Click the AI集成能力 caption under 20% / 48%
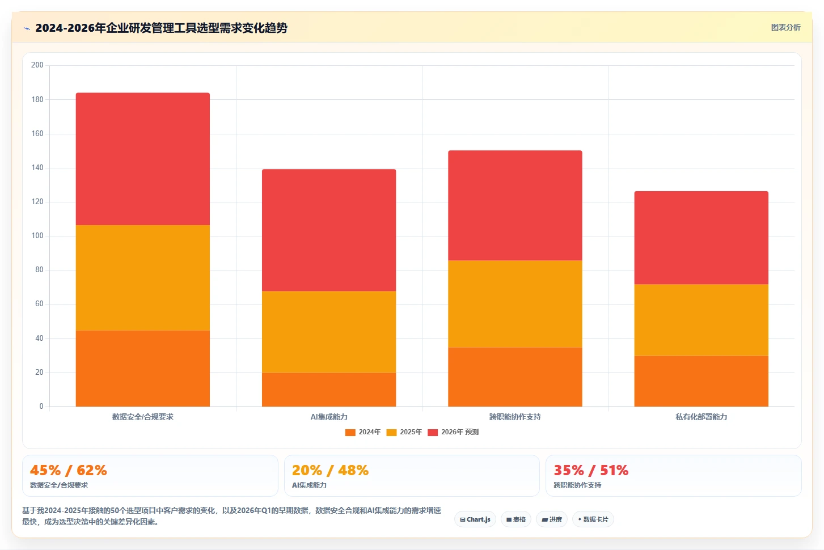 (x=309, y=485)
